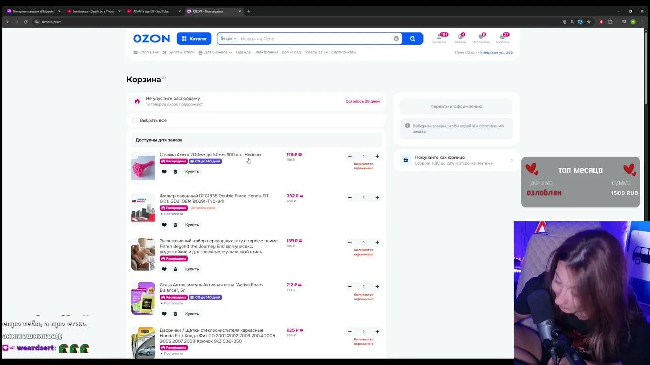Open Ozon Банк menu item

(146, 52)
